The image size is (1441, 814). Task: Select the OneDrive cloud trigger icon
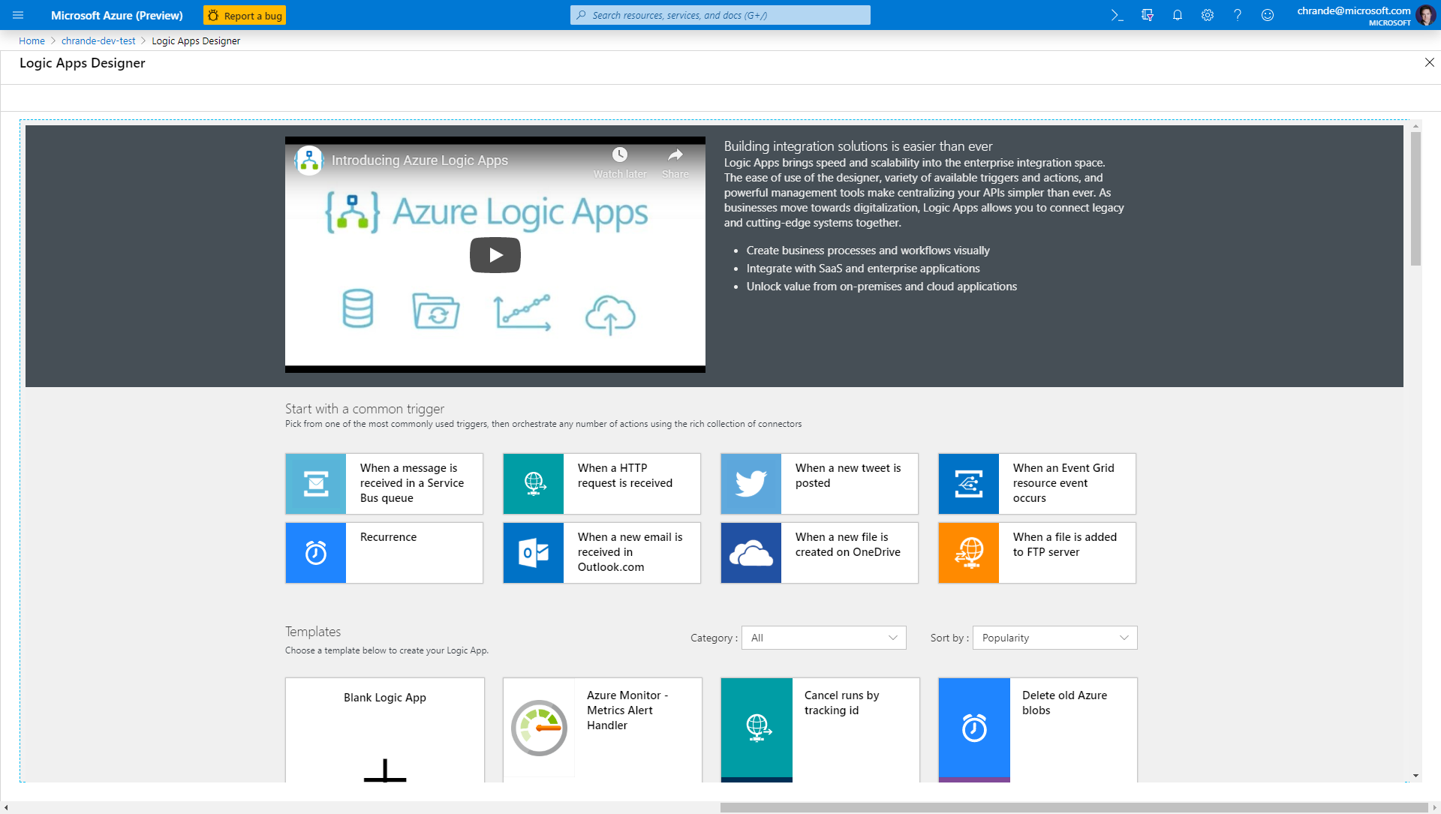[751, 553]
